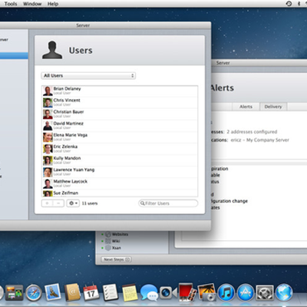Click Elena Marie Vega's avatar photo
Screen dimensions: 307x307
point(48,137)
